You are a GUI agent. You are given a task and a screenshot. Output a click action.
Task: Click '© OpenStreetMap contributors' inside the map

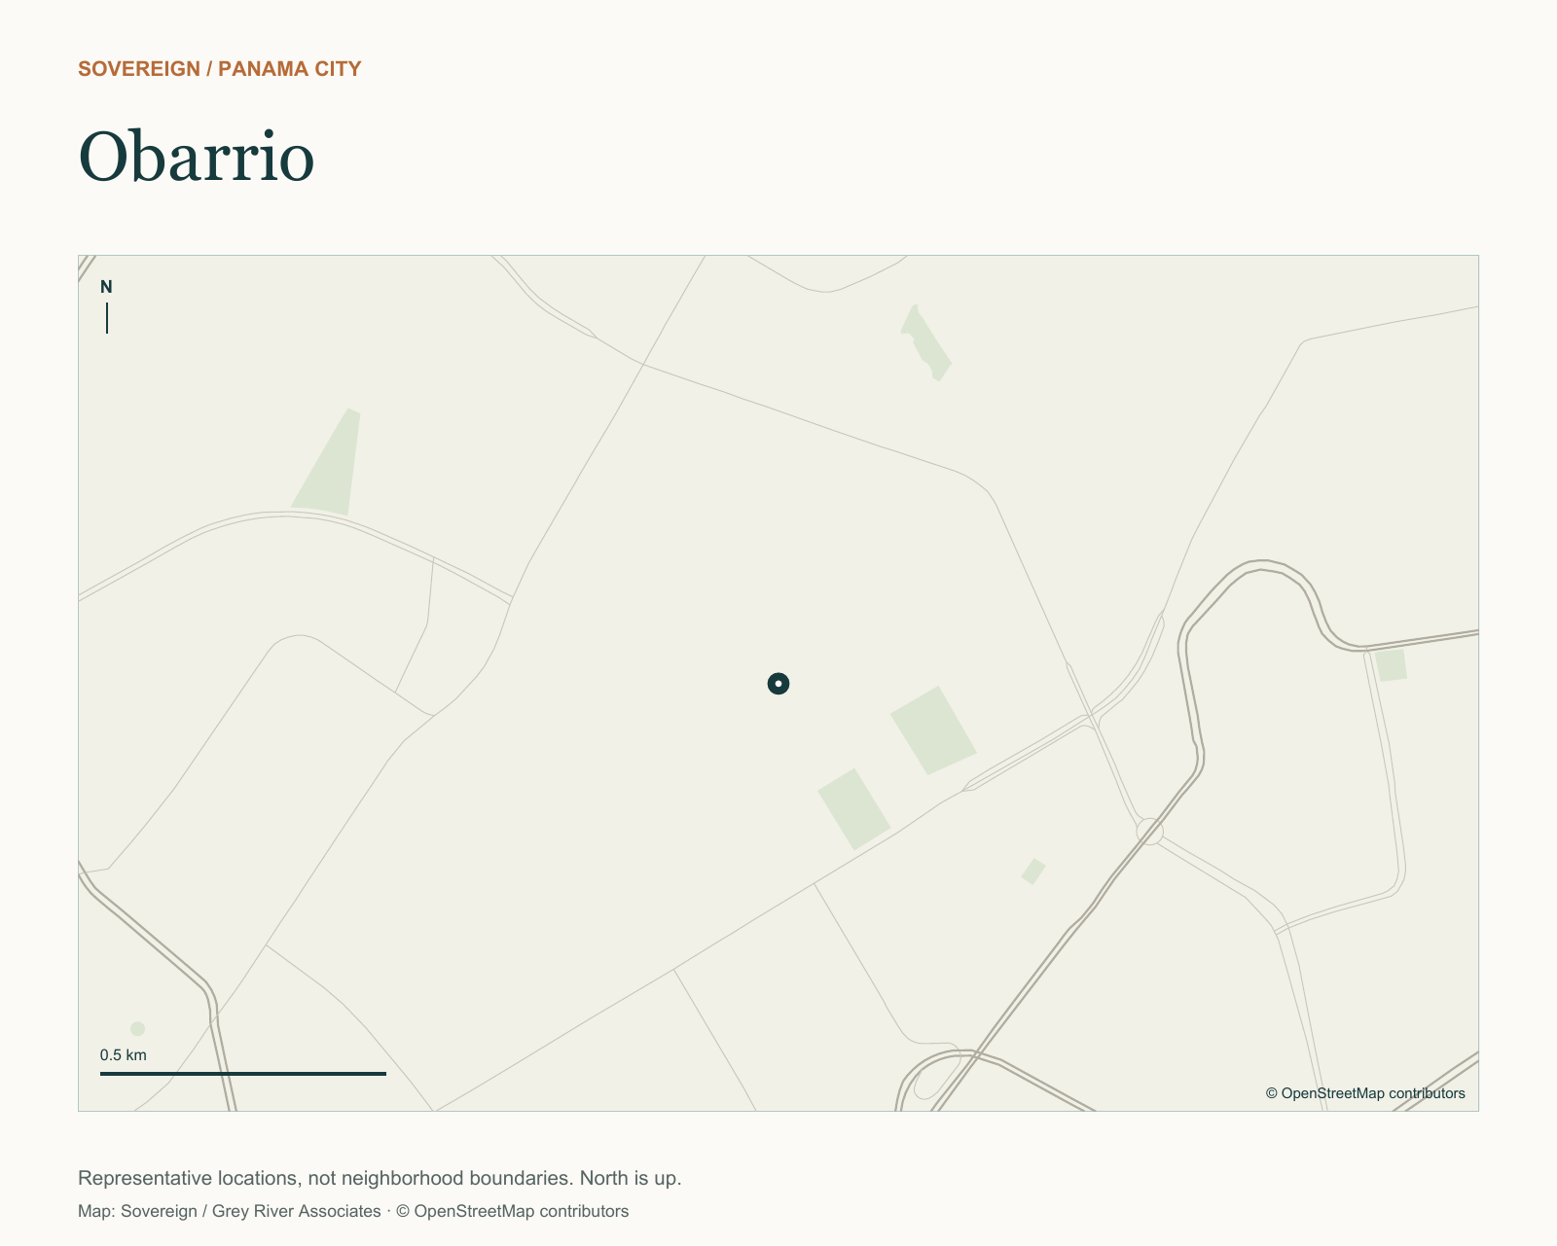tap(1365, 1093)
